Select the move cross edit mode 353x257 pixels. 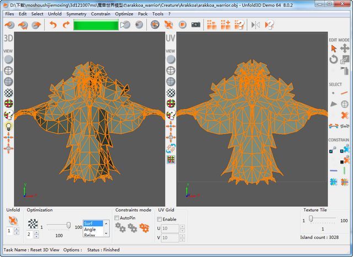click(344, 48)
